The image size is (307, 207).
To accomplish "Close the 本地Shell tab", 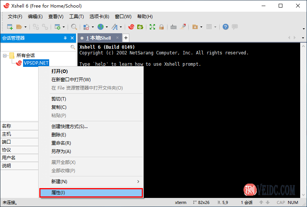I will (x=117, y=37).
